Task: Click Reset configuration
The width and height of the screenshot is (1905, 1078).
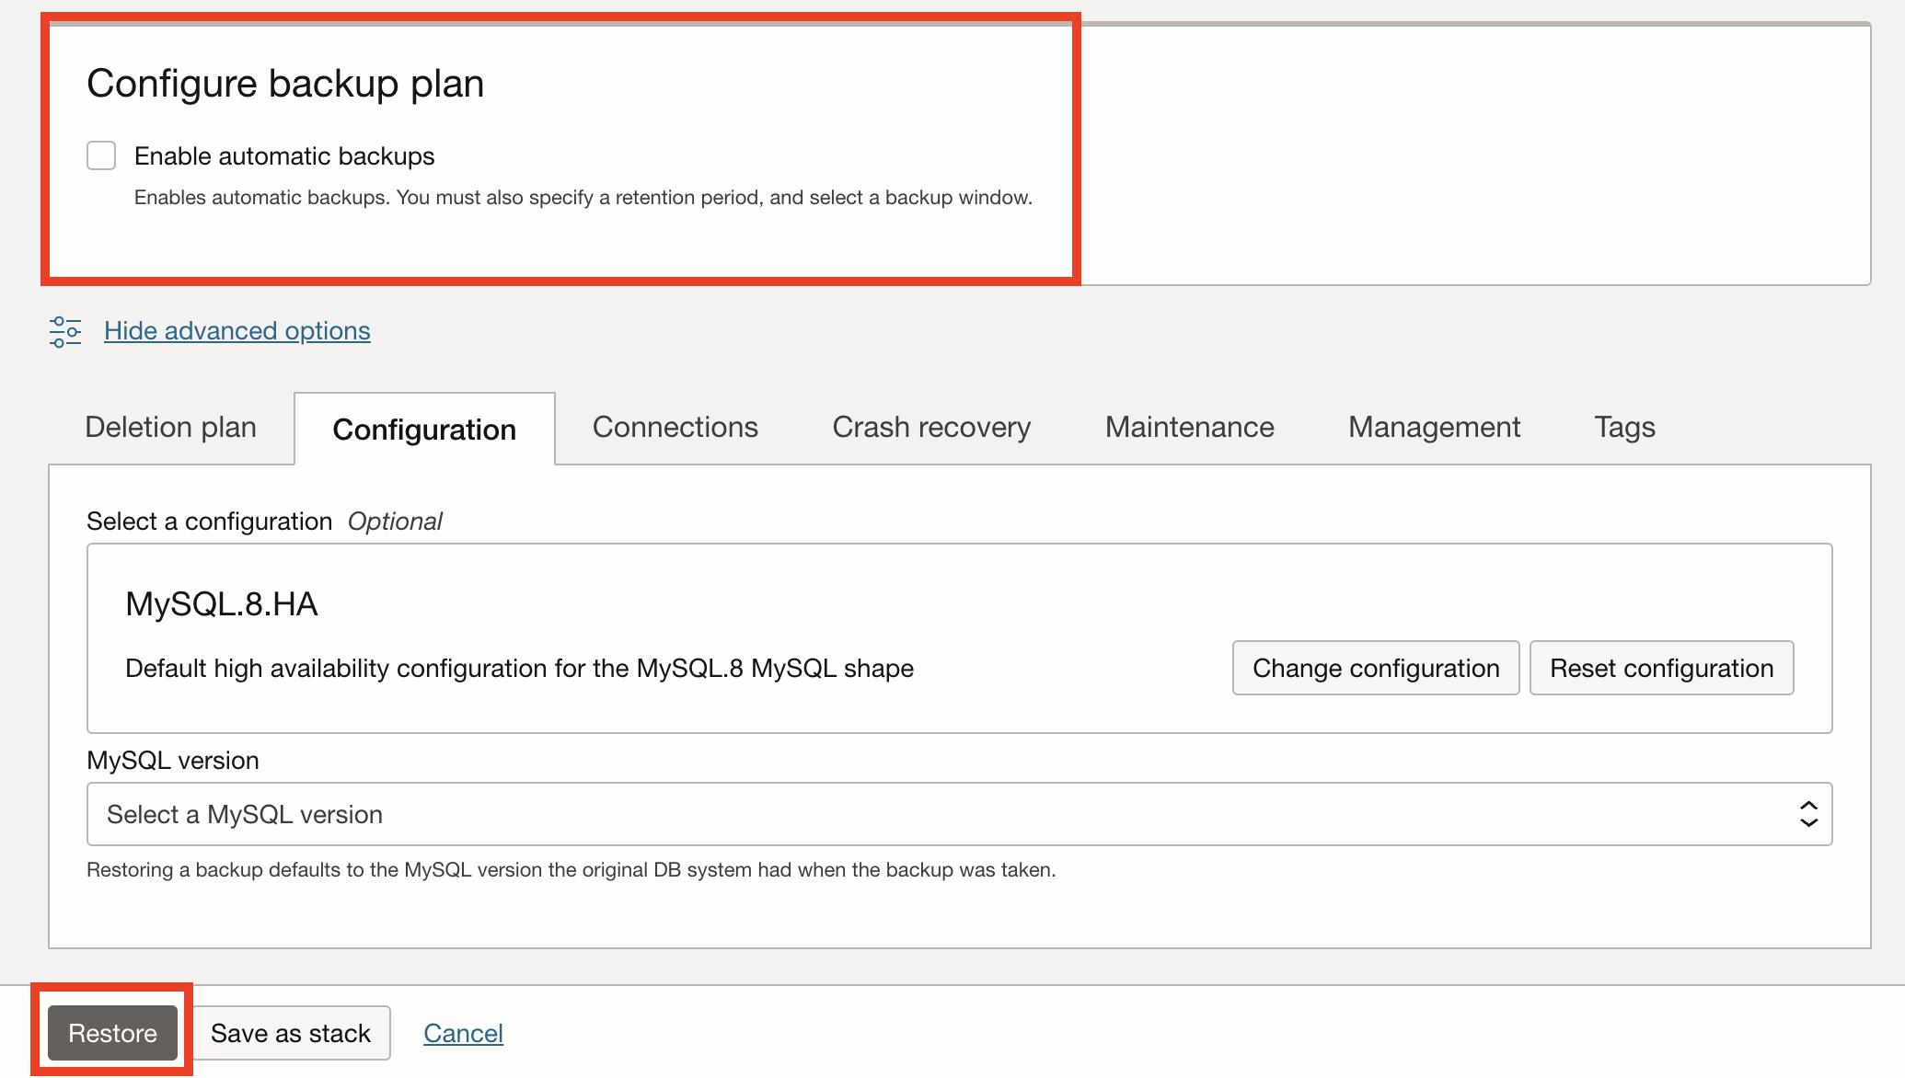Action: coord(1660,668)
